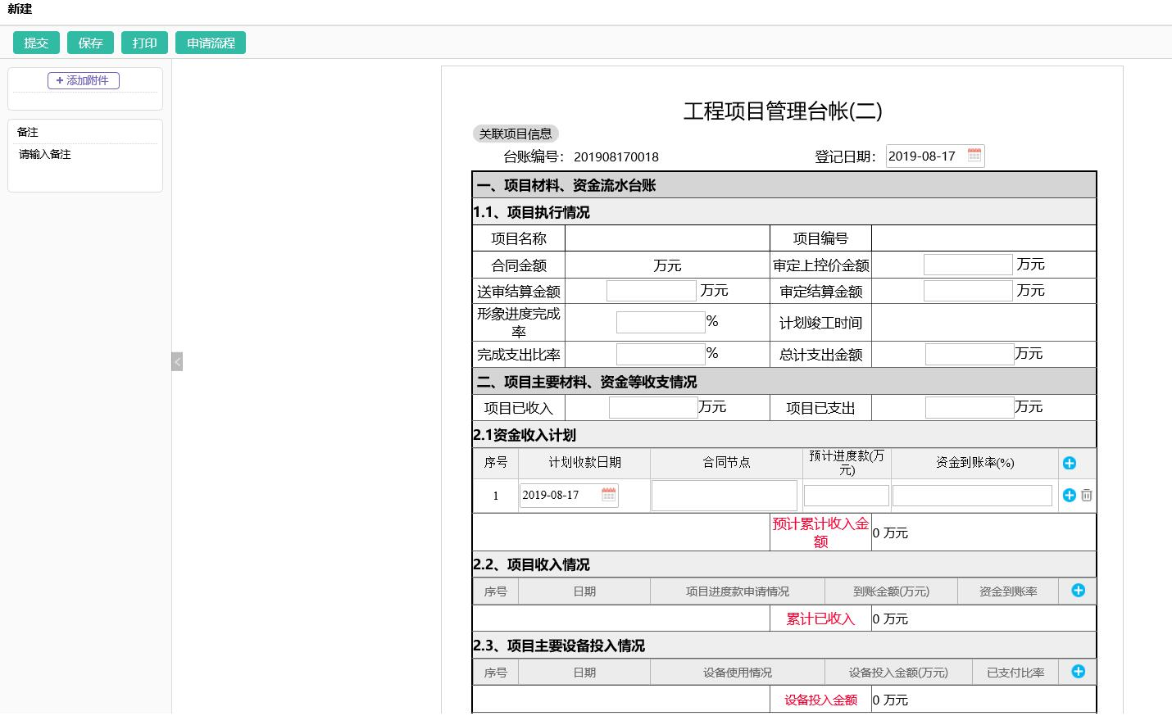Click the 送审结算金额 input field
The height and width of the screenshot is (725, 1172).
(651, 291)
